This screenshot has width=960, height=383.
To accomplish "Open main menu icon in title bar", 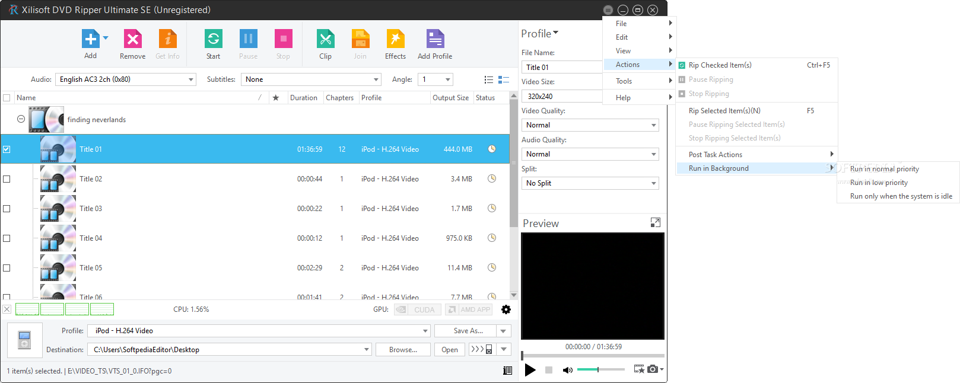I will (608, 10).
